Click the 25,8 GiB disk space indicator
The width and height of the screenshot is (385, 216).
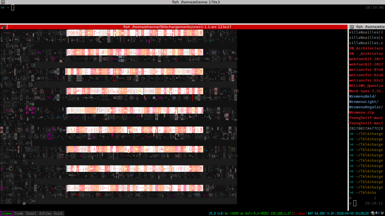(x=216, y=213)
